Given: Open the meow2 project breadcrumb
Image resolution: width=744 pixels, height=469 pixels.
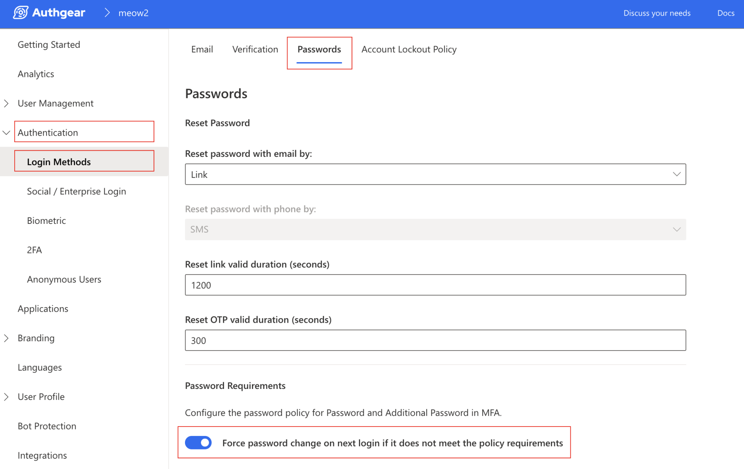Looking at the screenshot, I should coord(133,13).
